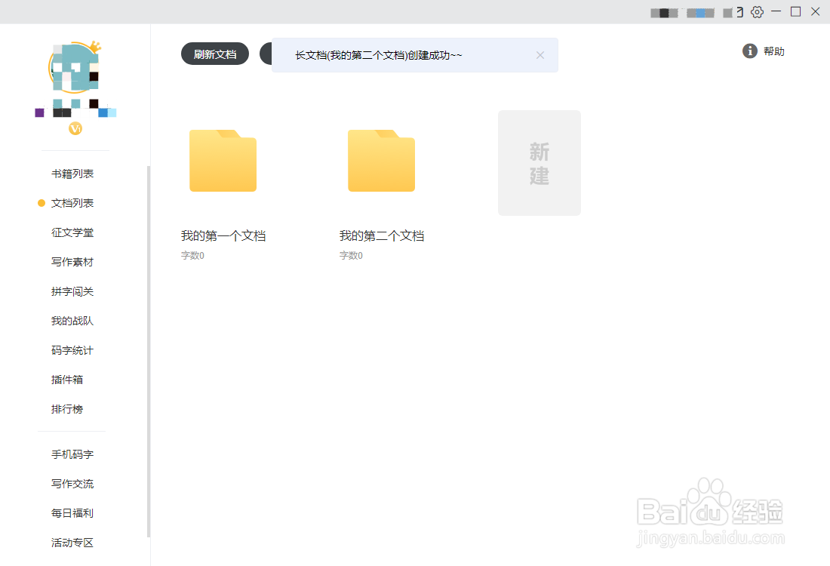Open 每日福利 link in sidebar

[x=72, y=512]
